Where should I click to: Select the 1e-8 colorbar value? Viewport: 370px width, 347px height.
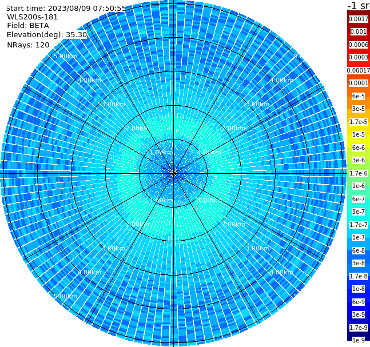(359, 289)
